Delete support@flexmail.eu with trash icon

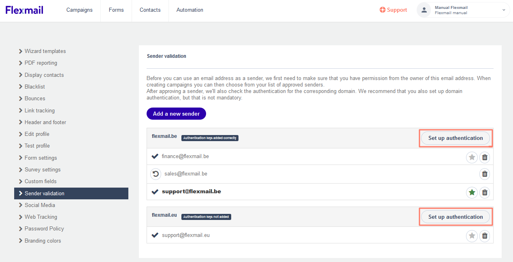click(x=485, y=236)
